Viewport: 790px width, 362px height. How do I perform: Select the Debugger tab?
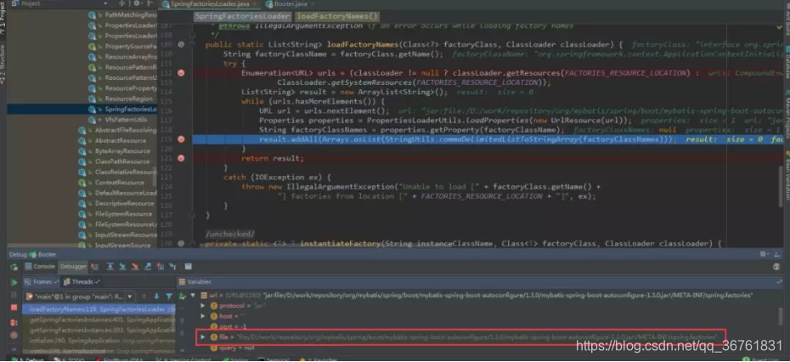coord(73,267)
